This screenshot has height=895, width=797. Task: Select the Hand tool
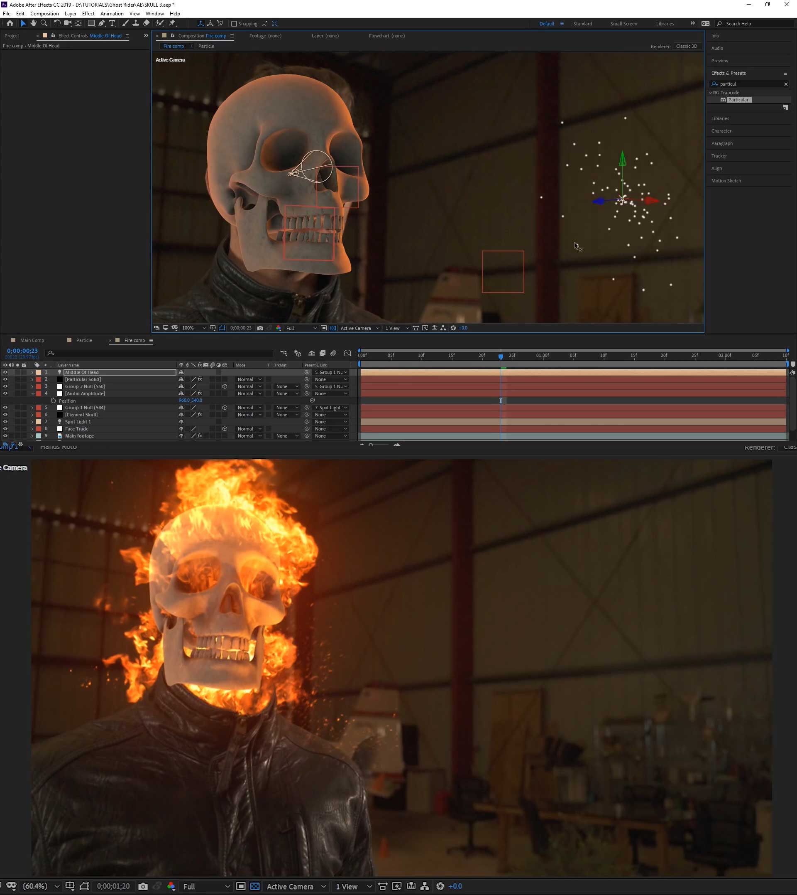(x=33, y=23)
